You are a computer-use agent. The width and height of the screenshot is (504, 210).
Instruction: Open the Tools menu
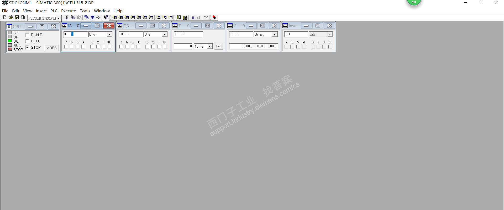tap(85, 11)
